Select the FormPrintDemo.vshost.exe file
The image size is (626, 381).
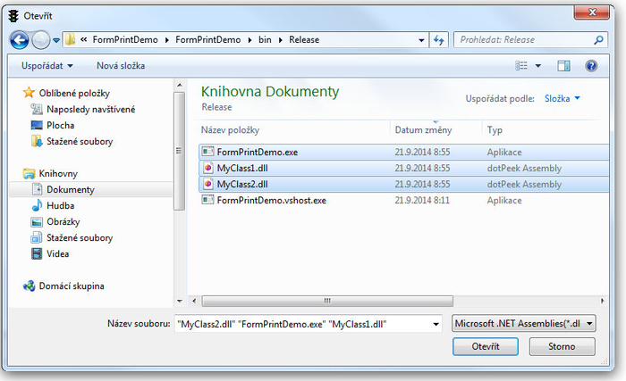[x=403, y=200]
